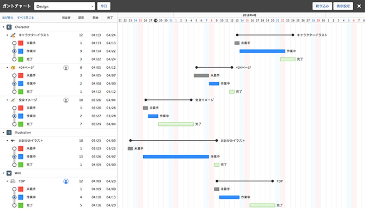Screen dimensions: 365x209
Task: Select 完了 radio under 404ページ
Action: coord(14,92)
